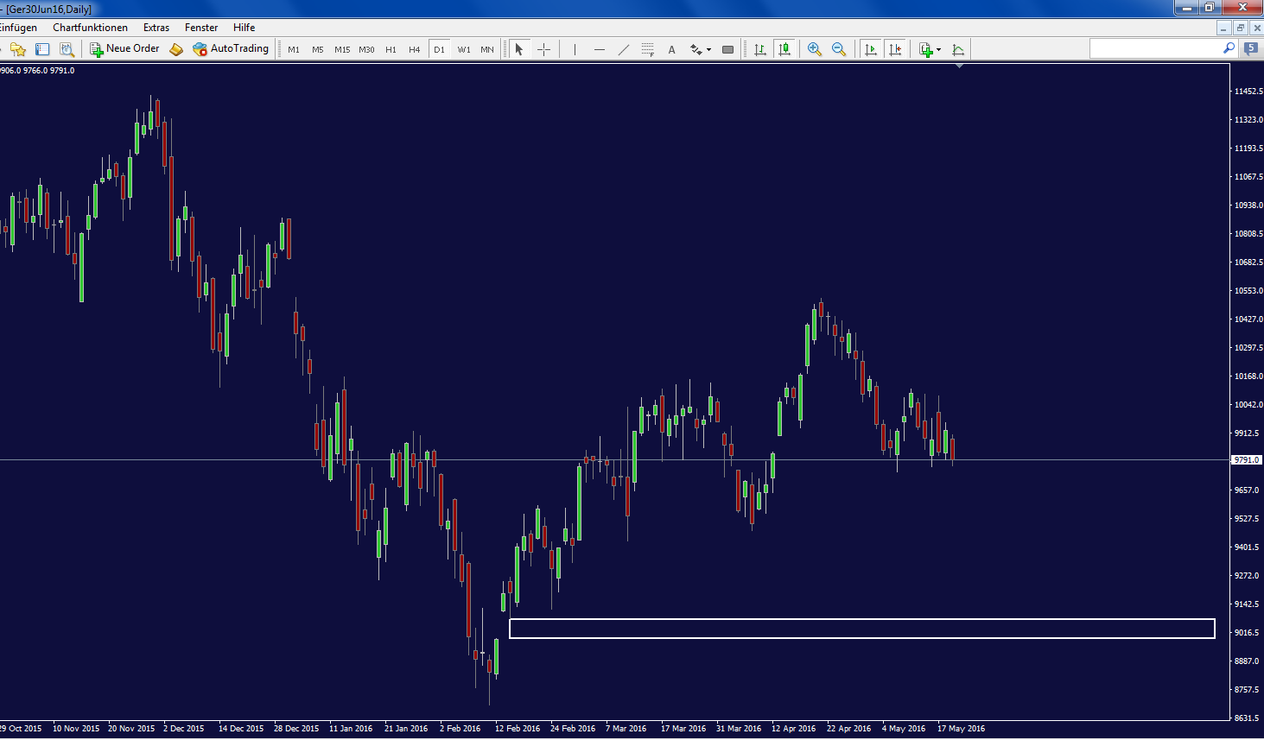Select the trendline drawing tool
The height and width of the screenshot is (740, 1264).
(x=624, y=49)
